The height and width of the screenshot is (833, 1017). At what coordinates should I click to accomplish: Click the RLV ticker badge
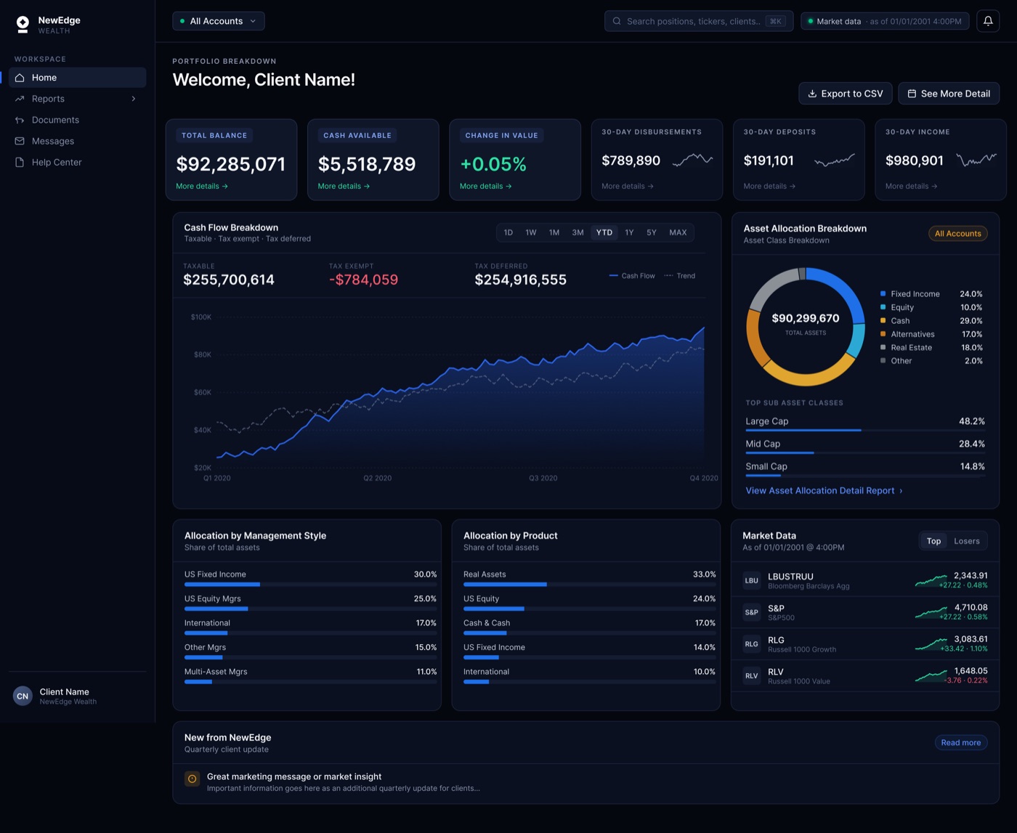tap(752, 675)
